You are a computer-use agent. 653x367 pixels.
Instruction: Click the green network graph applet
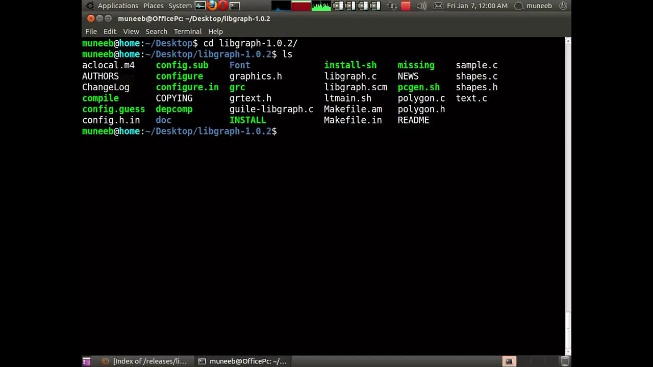321,6
